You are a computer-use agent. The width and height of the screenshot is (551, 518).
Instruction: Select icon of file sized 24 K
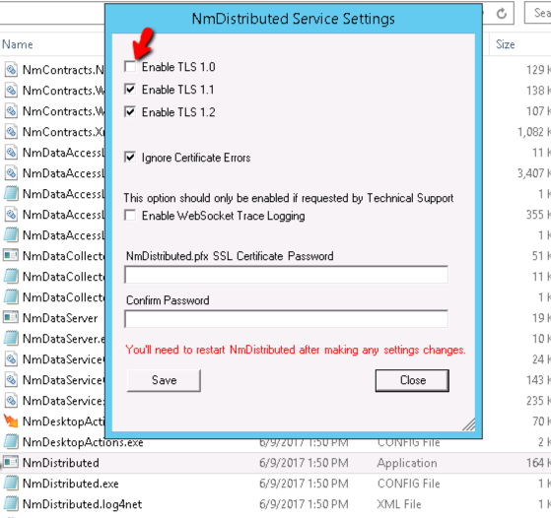[11, 358]
